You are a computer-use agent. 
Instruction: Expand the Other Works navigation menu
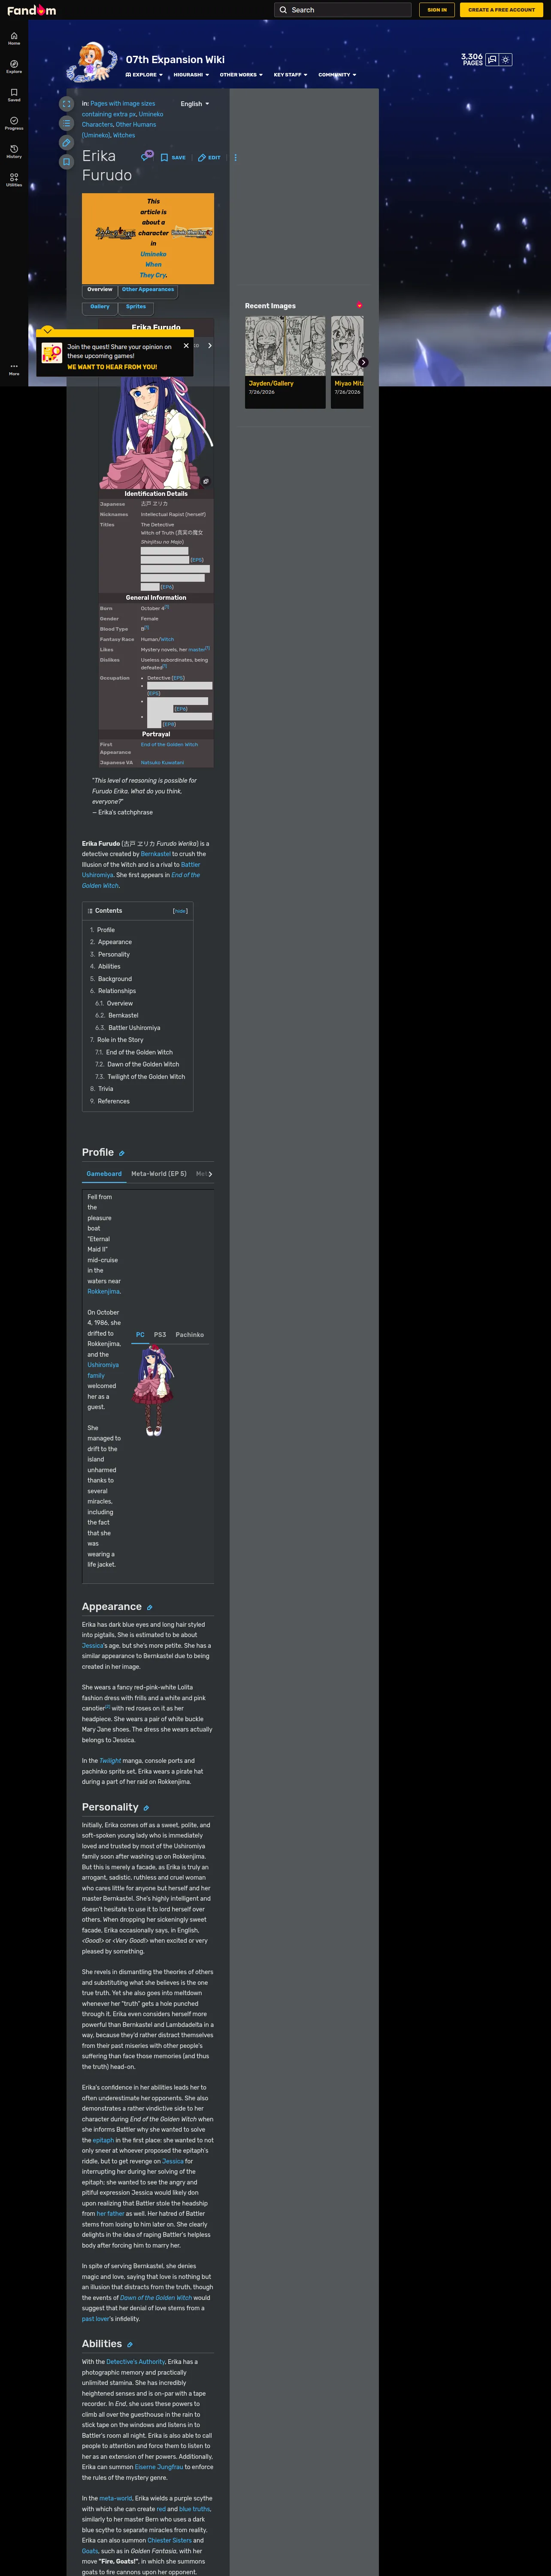[241, 75]
